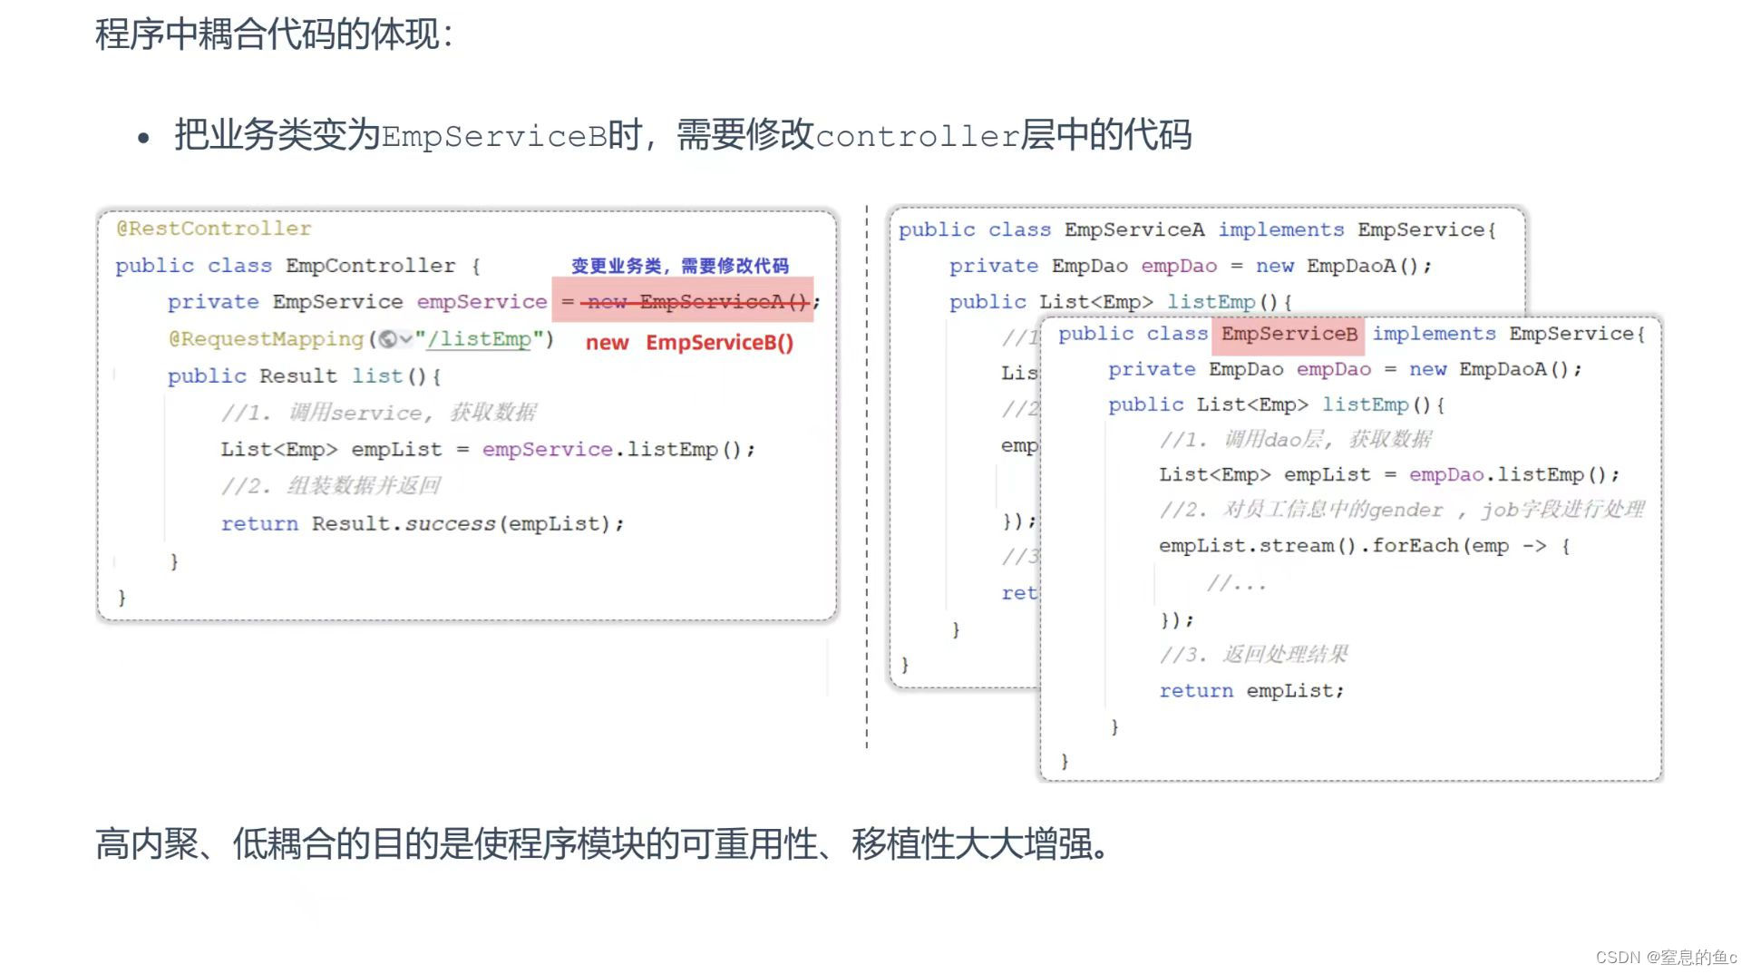Click the comment //1. 调用service, 获取数据
This screenshot has width=1751, height=974.
379,414
